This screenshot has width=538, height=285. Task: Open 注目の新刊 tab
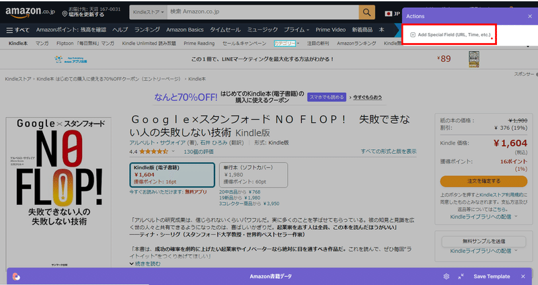(317, 43)
